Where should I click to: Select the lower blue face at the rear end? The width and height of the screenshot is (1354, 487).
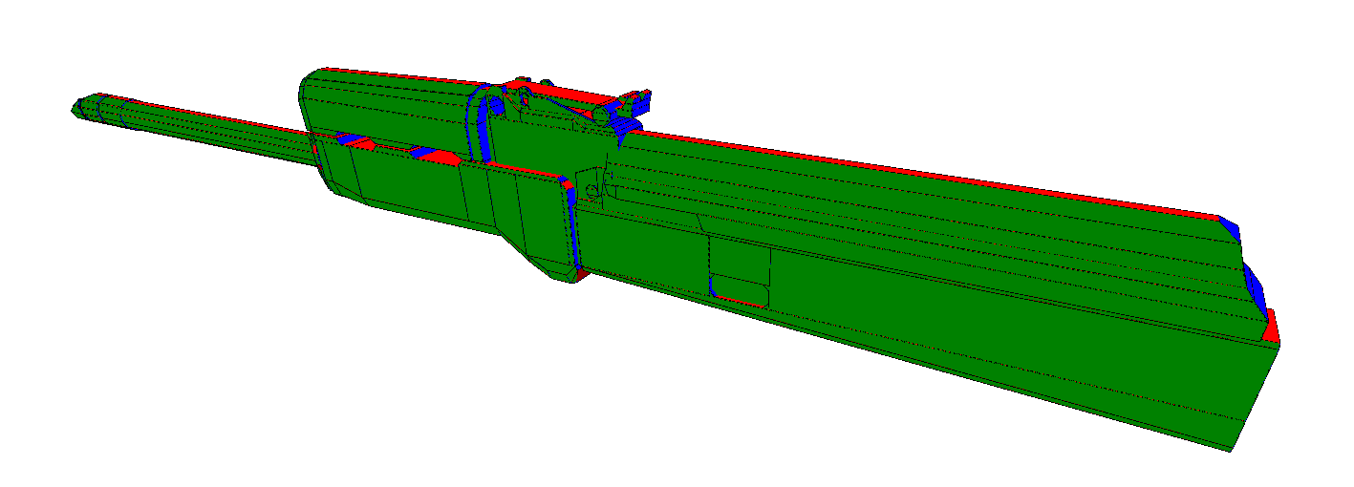point(1255,291)
